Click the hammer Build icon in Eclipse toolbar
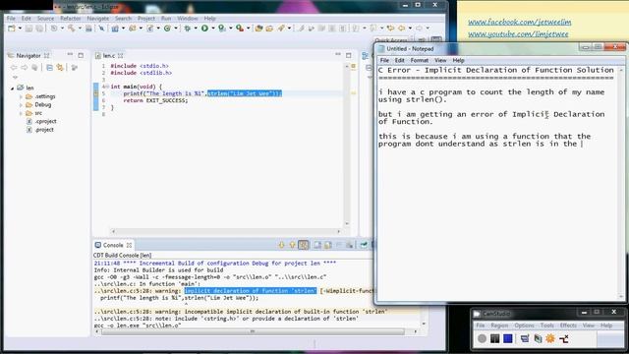The image size is (629, 354). point(72,29)
